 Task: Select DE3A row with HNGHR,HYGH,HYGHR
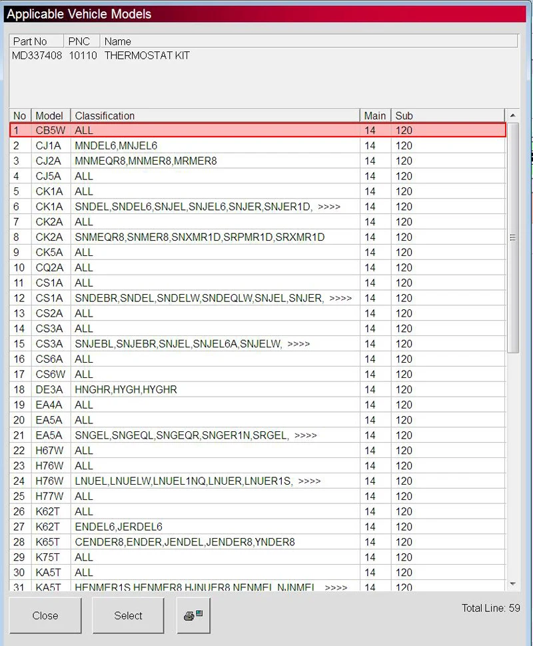(258, 389)
